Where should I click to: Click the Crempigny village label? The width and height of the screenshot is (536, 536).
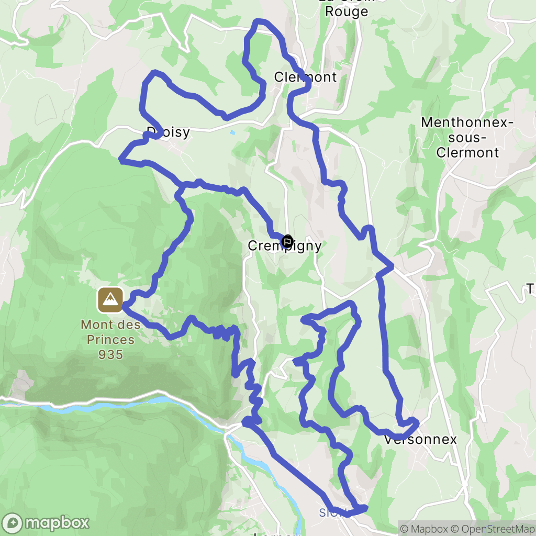(x=284, y=246)
